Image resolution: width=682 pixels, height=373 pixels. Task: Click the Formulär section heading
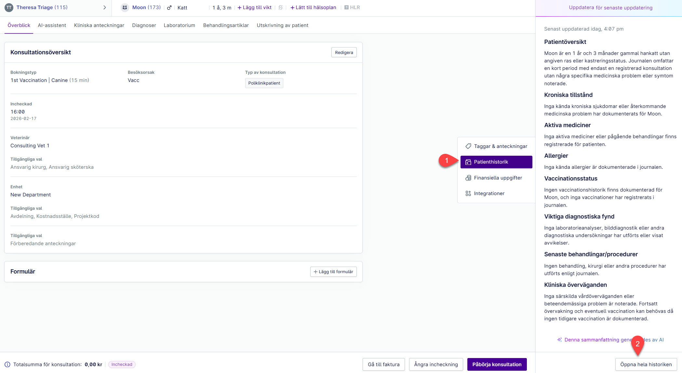click(x=23, y=272)
